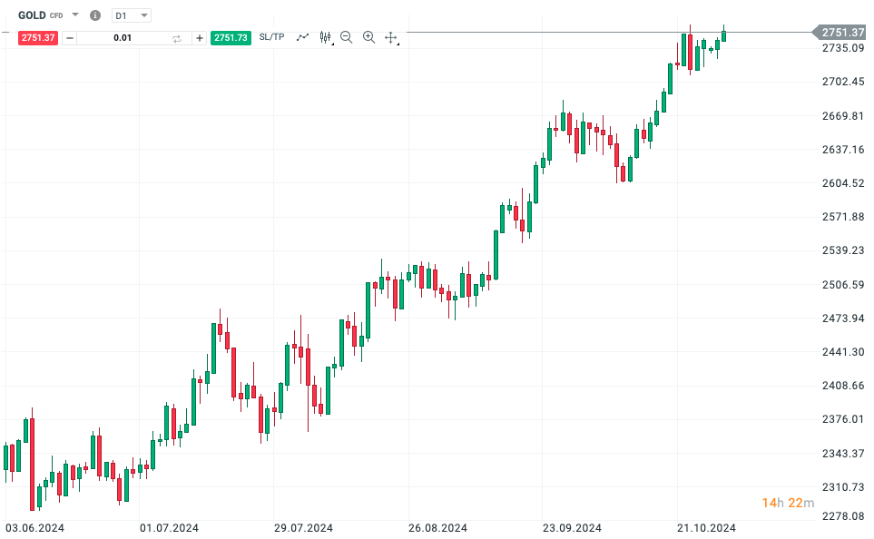Toggle the volume unit swap icon

tap(177, 37)
